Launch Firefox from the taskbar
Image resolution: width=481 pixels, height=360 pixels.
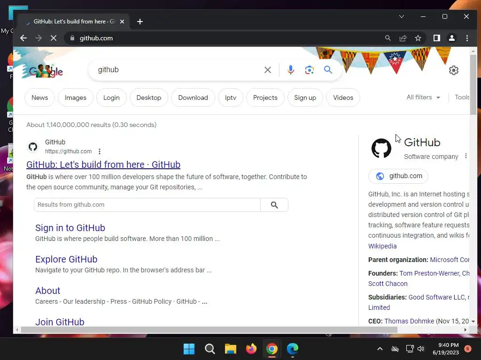tap(251, 349)
